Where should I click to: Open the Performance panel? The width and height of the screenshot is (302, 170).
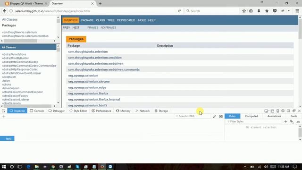click(x=101, y=111)
